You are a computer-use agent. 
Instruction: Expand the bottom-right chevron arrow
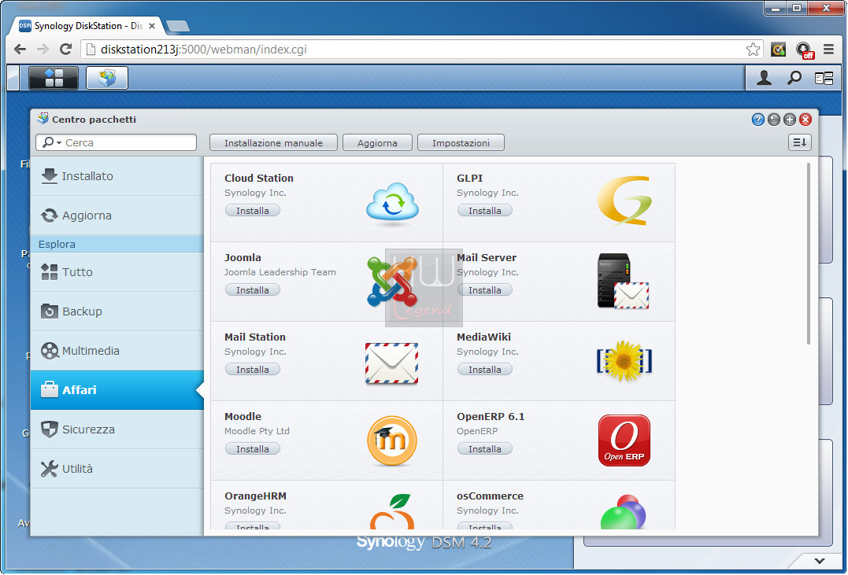820,562
